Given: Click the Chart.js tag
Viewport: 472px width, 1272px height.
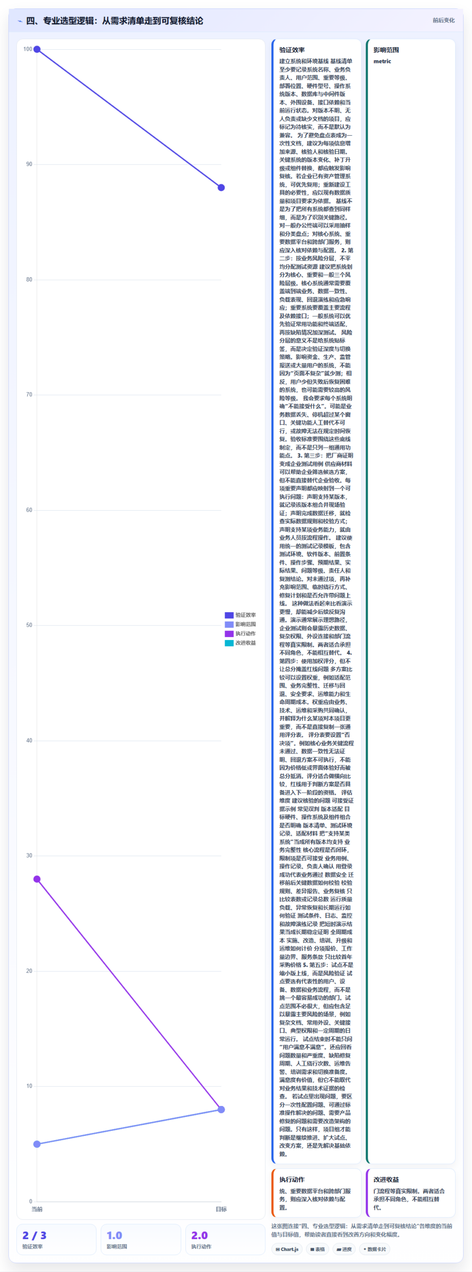Looking at the screenshot, I should (x=287, y=1249).
